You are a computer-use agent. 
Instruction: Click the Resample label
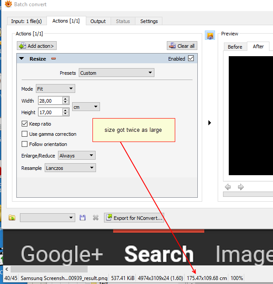coord(31,168)
